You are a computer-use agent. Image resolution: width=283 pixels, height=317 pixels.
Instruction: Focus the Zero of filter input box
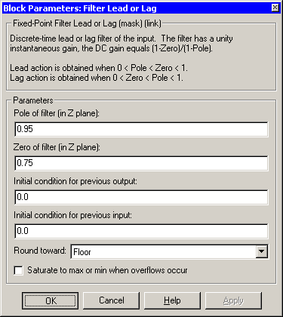141,163
